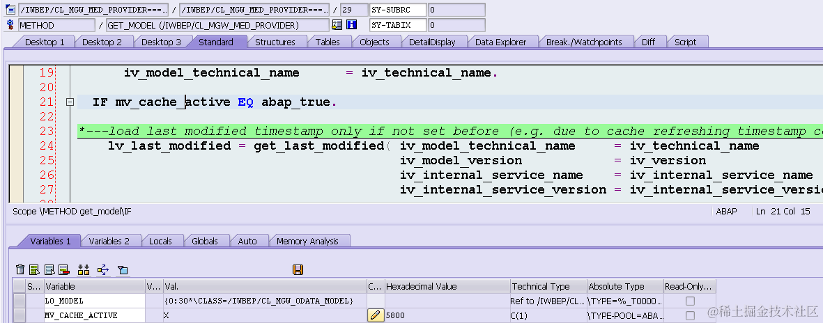Open Memory Analysis tab
823x323 pixels.
(x=307, y=241)
